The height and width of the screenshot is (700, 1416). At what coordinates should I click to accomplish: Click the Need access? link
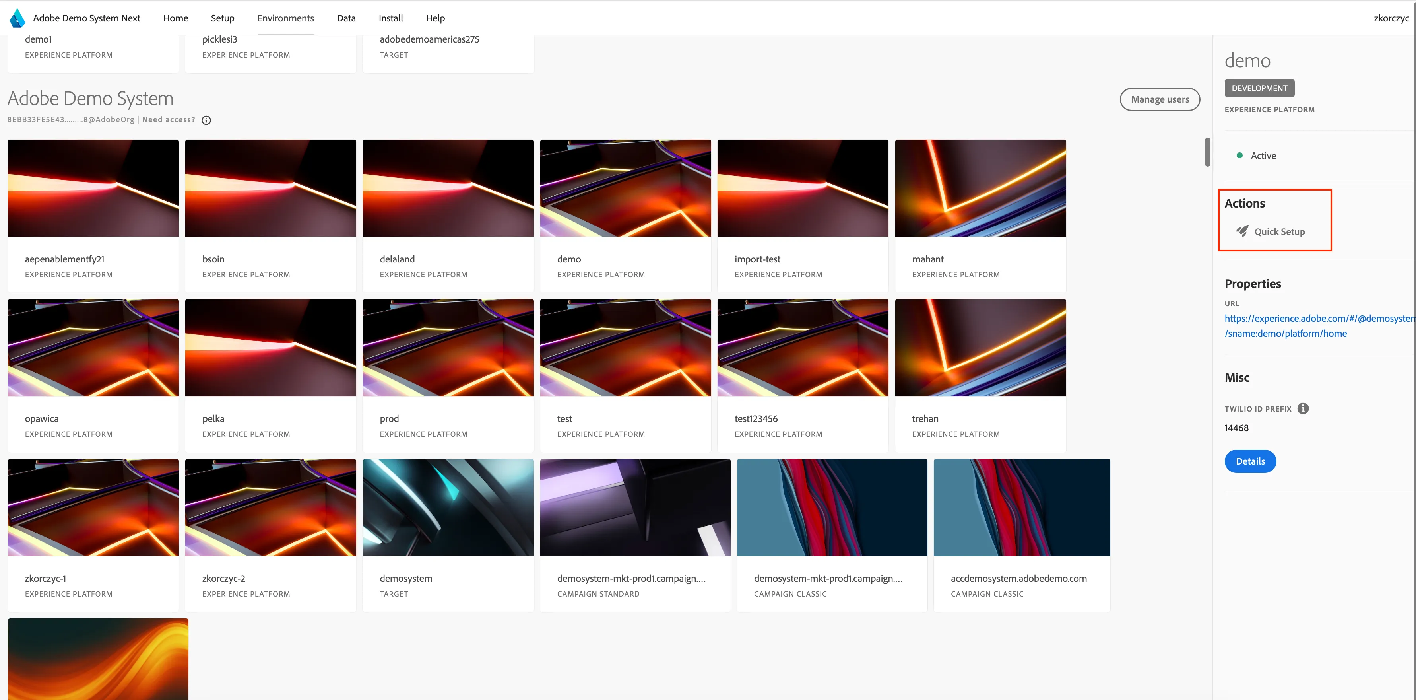coord(168,120)
